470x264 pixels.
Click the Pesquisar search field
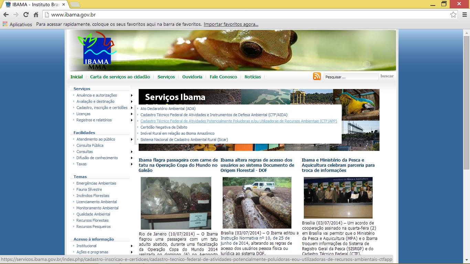click(351, 77)
